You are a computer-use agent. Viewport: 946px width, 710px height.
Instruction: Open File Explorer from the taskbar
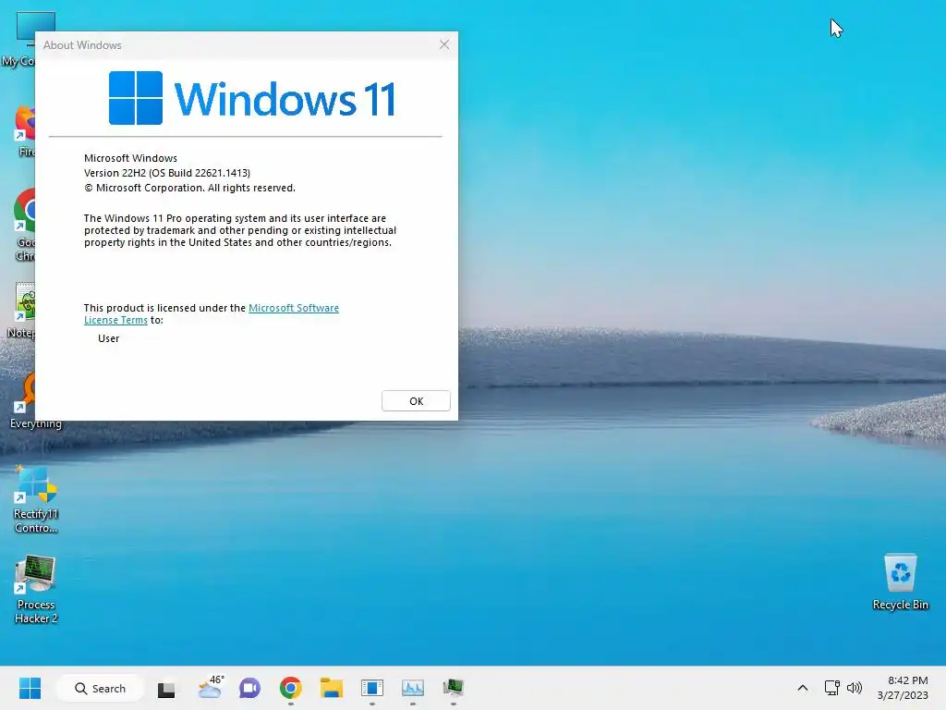coord(332,688)
